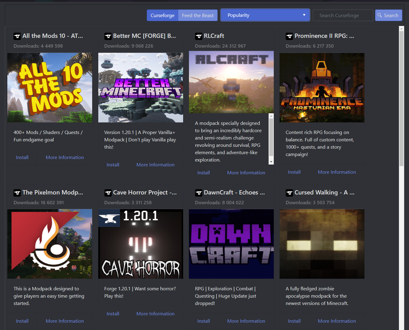Click the CurseForge anvil icon beside Cave Horror Project
The height and width of the screenshot is (330, 409).
pyautogui.click(x=108, y=193)
